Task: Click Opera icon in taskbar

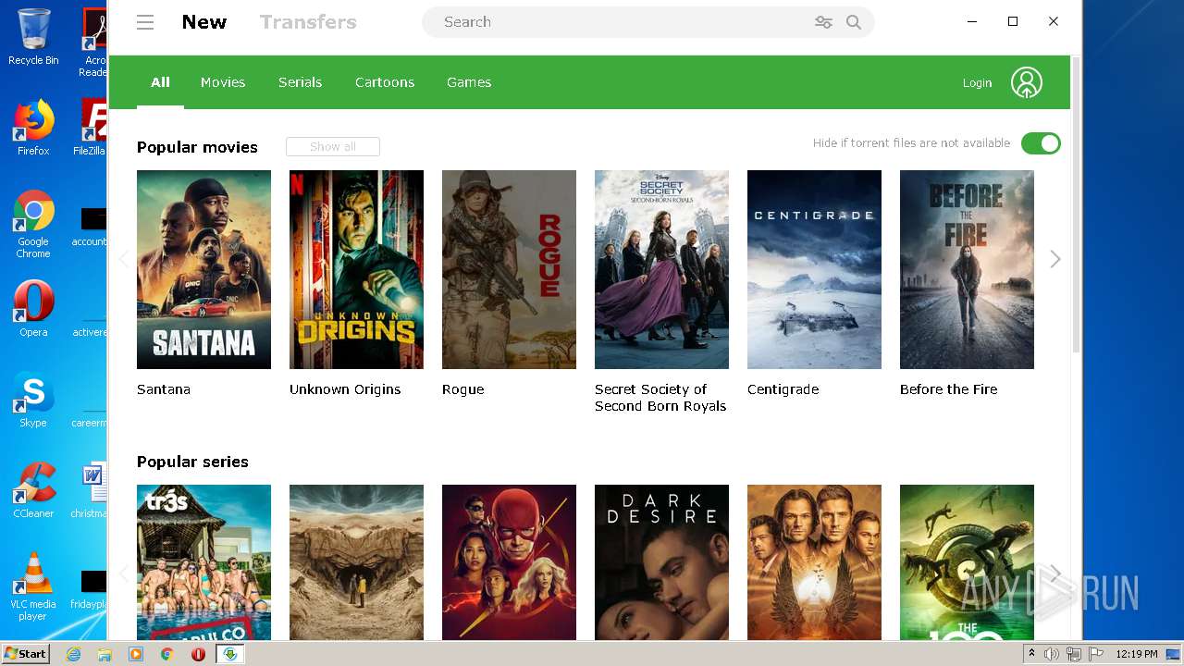Action: pos(198,654)
